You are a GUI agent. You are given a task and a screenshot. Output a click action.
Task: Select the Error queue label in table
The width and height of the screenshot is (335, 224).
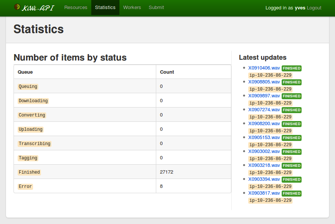(x=25, y=186)
